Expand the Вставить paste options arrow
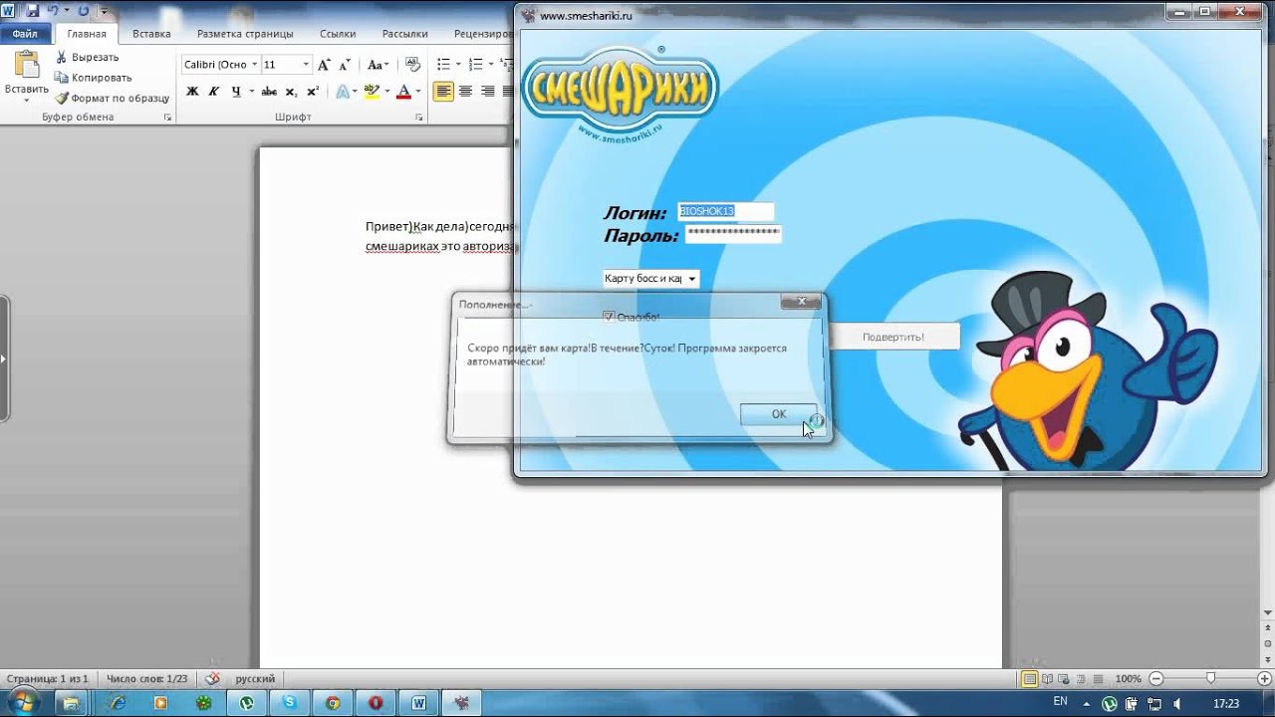This screenshot has width=1275, height=717. click(x=26, y=101)
